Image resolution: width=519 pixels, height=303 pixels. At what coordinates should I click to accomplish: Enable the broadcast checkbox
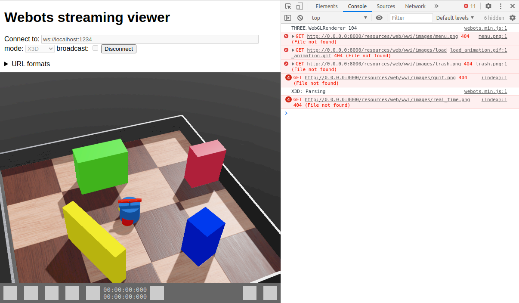[x=95, y=49]
